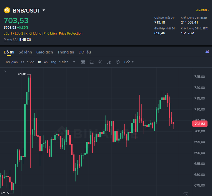Click the scroll-to-latest double arrow button
This screenshot has height=196, width=212.
tap(186, 195)
